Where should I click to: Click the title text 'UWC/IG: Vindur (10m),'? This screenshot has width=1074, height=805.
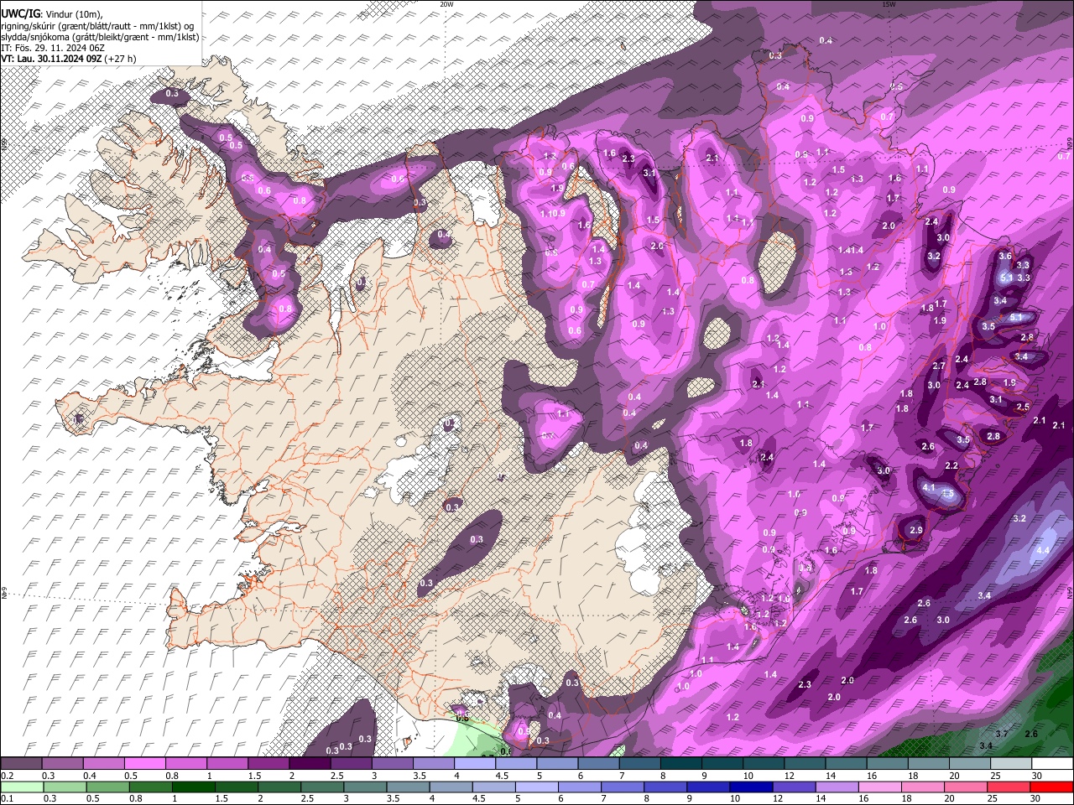[x=51, y=14]
